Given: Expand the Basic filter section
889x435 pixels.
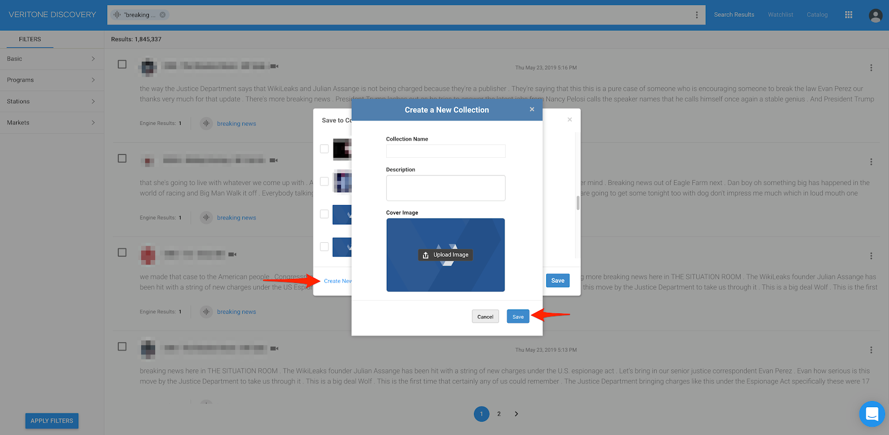Looking at the screenshot, I should [x=52, y=59].
